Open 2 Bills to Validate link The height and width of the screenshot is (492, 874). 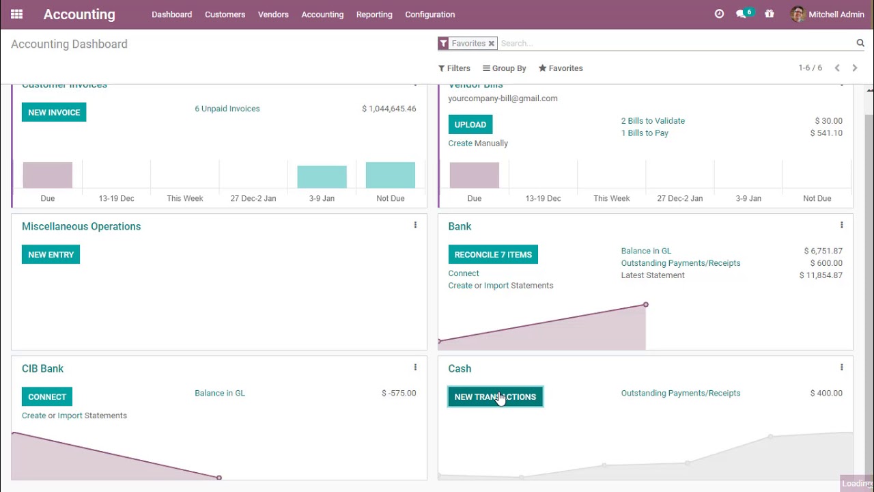[x=653, y=121]
